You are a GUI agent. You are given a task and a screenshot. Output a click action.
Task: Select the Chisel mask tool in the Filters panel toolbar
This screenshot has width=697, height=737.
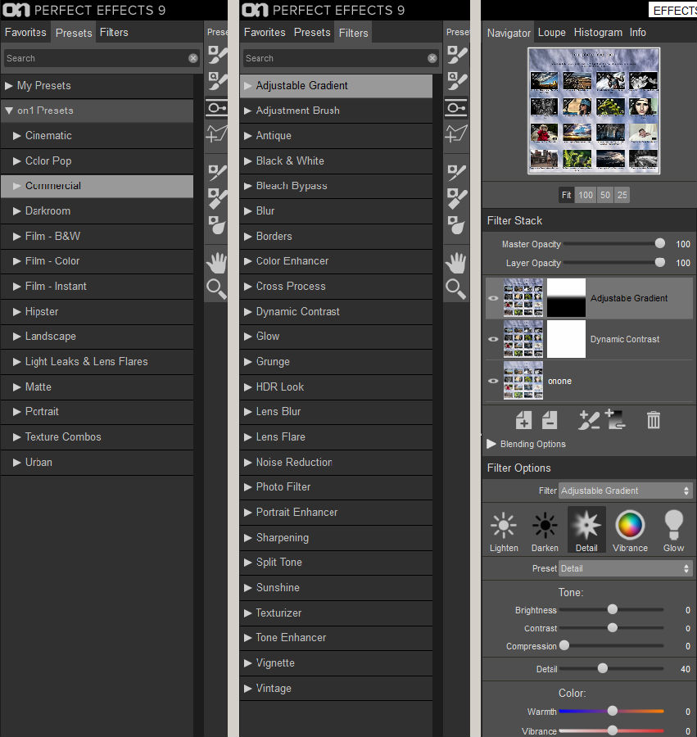point(456,199)
